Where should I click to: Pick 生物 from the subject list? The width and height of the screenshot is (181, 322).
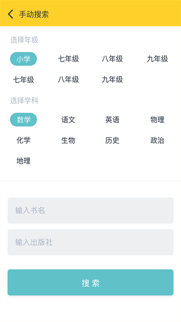point(68,140)
